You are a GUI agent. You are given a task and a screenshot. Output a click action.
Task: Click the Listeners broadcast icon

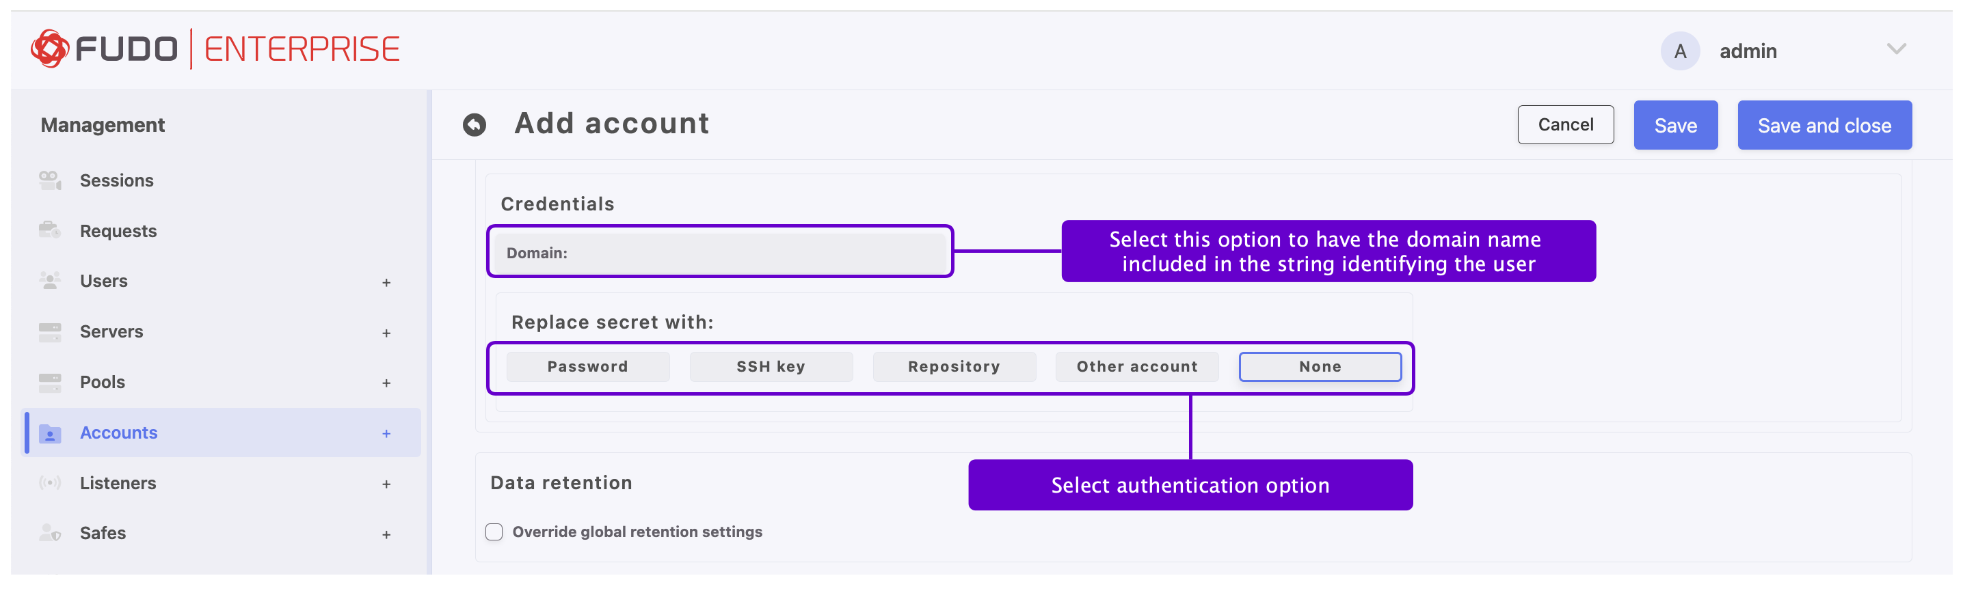click(x=49, y=483)
